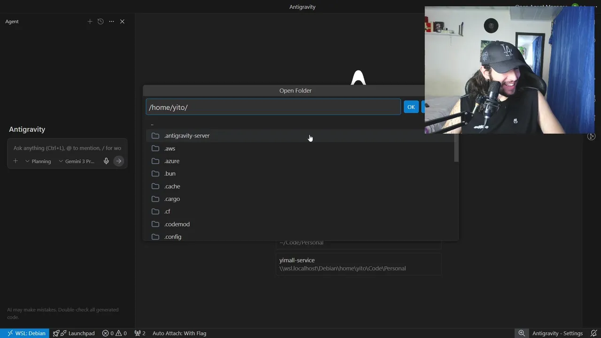Grab the folder list scrollbar thumb
Screen dimensions: 601x338
pos(456,148)
